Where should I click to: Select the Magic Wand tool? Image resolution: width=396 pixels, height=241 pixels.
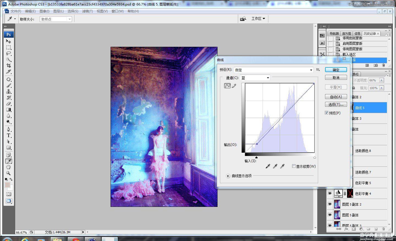click(9, 59)
